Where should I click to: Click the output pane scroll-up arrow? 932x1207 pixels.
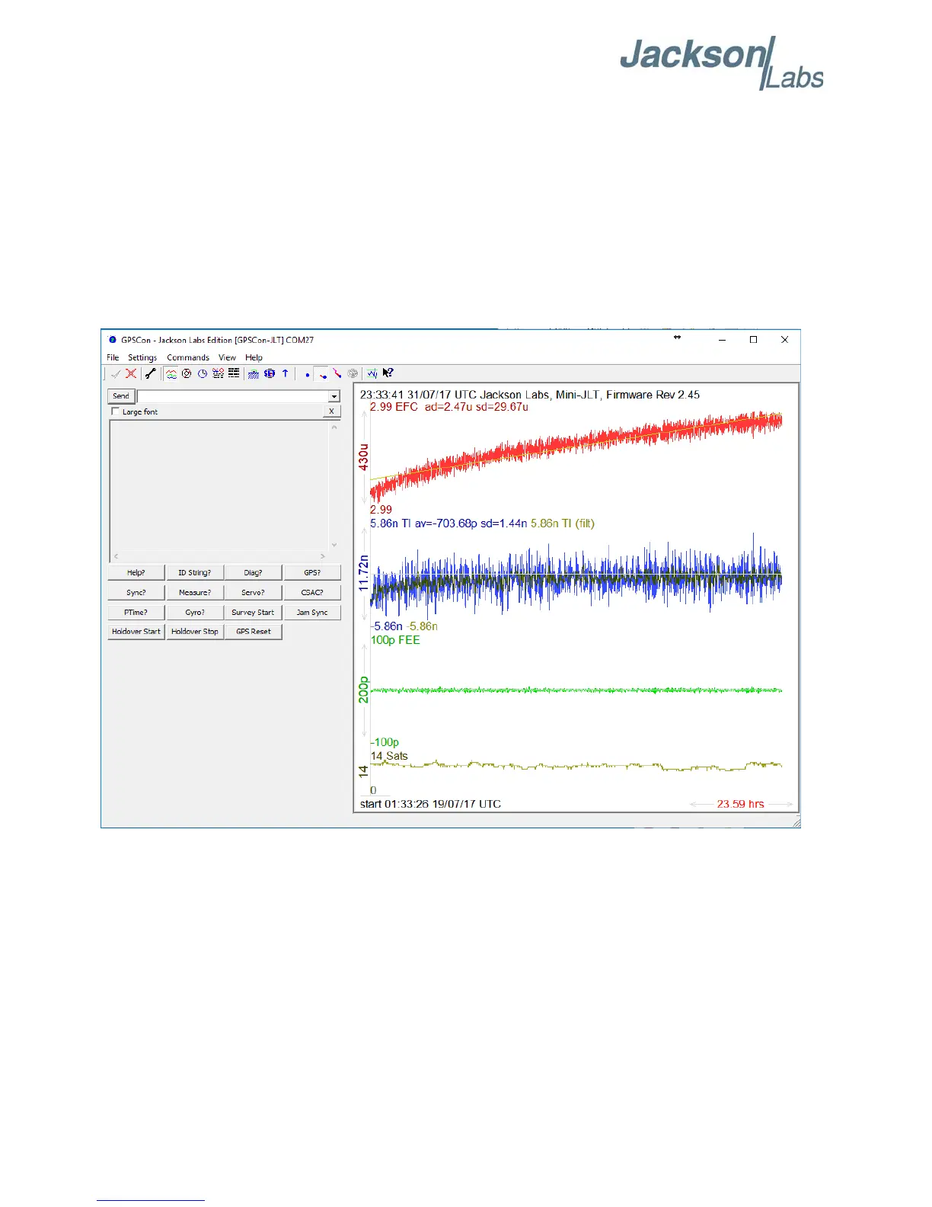[x=334, y=427]
